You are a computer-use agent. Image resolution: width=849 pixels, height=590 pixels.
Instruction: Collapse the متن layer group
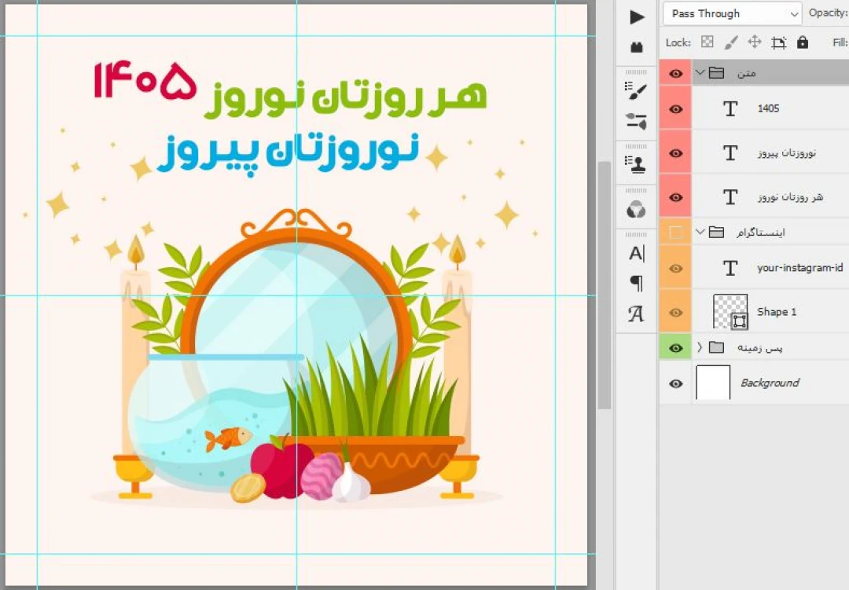[700, 73]
